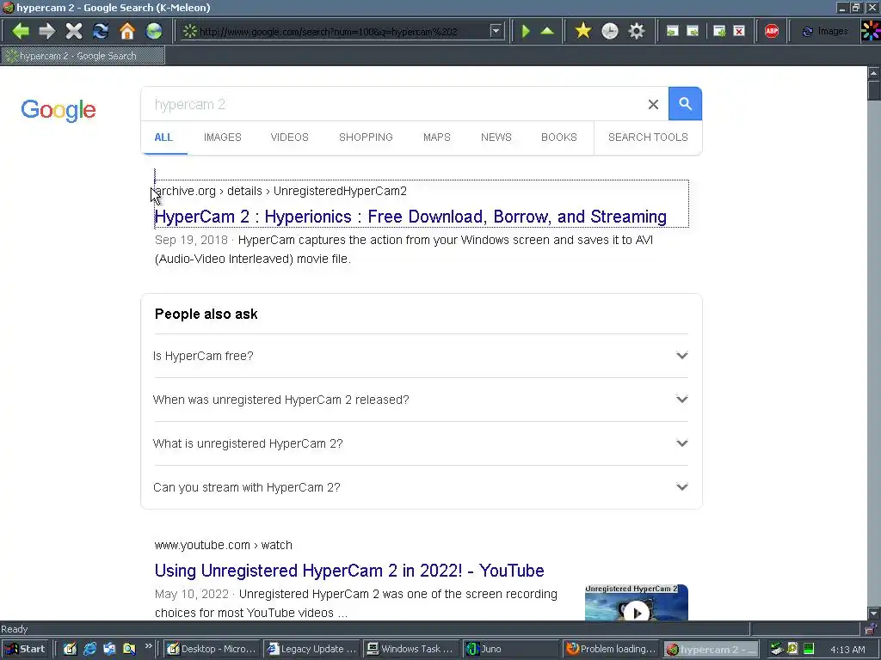Go back with the green left arrow
Image resolution: width=881 pixels, height=660 pixels.
21,31
